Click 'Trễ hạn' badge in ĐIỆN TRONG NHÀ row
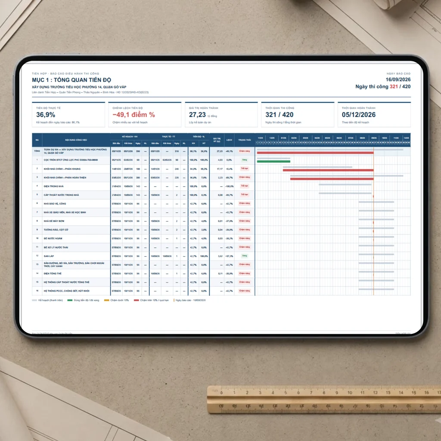The width and height of the screenshot is (441, 441). click(245, 186)
